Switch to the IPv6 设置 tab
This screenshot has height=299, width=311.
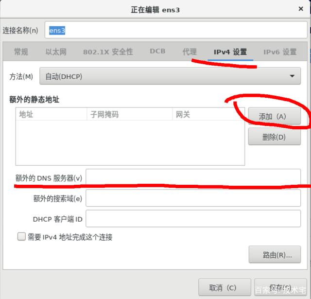[x=280, y=52]
